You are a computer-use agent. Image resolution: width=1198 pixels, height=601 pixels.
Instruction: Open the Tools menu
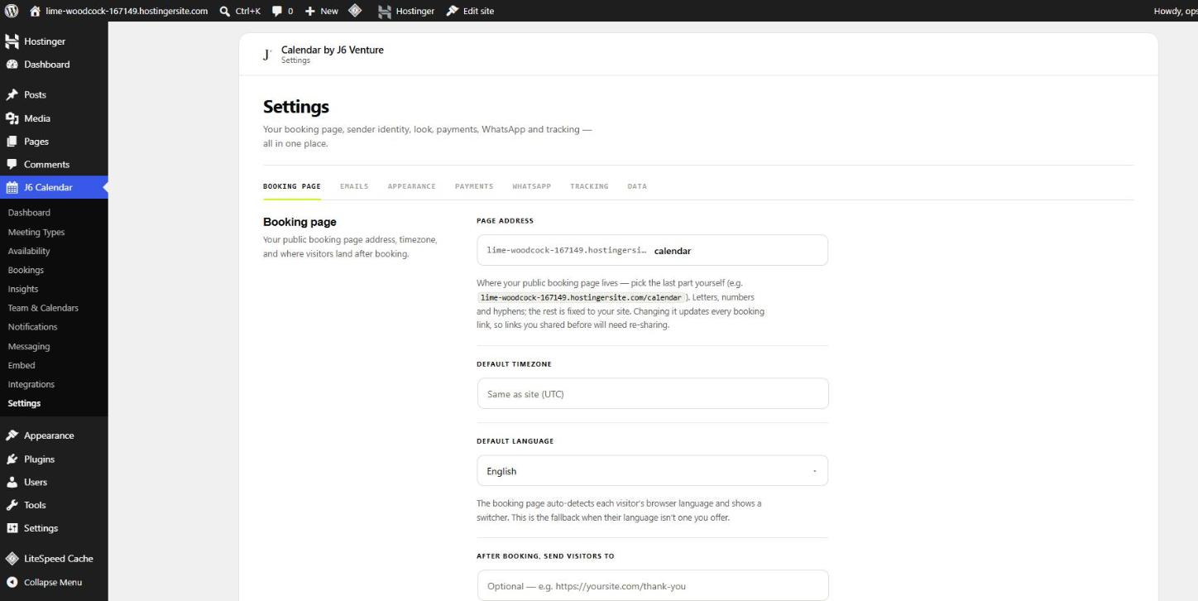tap(54, 506)
